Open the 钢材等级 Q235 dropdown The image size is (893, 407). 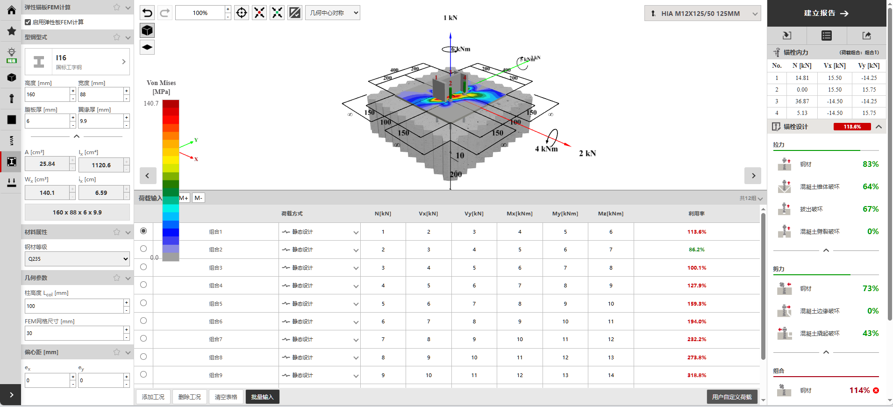77,259
